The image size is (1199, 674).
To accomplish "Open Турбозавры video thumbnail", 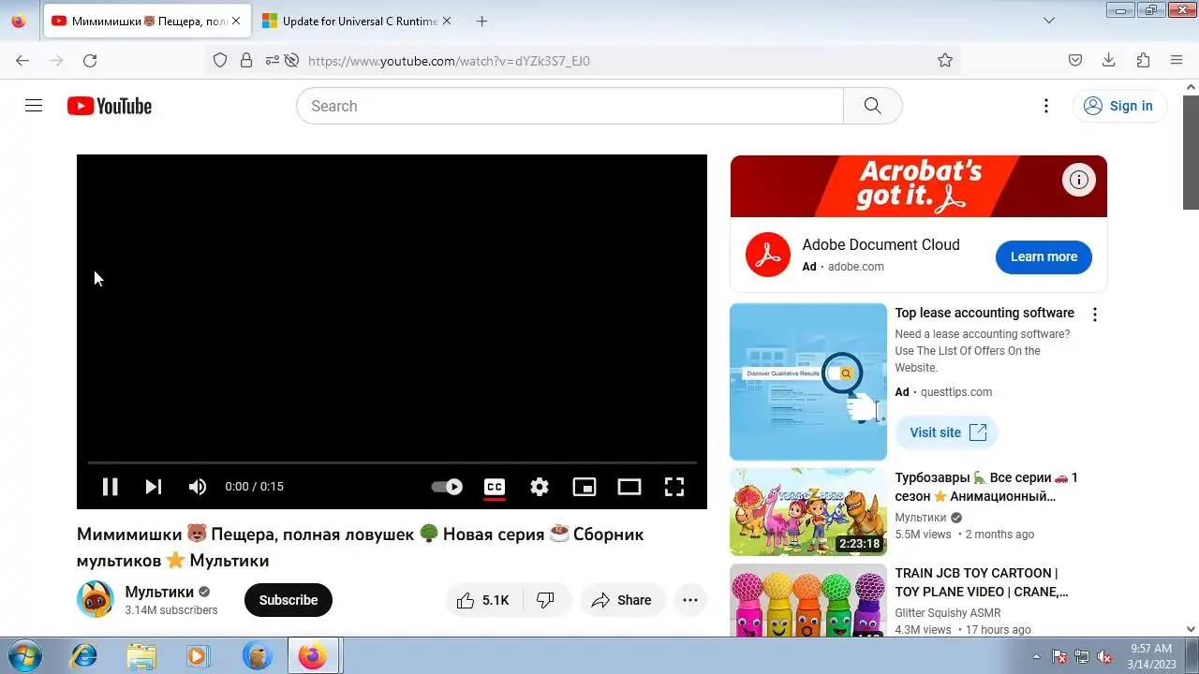I will 808,512.
